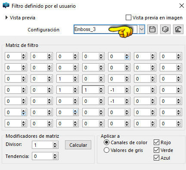
Task: Increase the Divisor value with up arrow
Action: [55, 143]
